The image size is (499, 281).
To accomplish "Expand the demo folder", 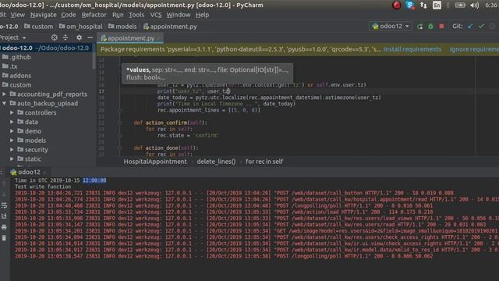I will click(x=12, y=131).
